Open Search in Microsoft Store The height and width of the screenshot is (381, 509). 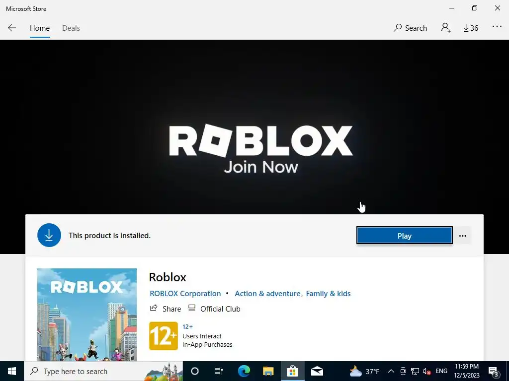point(410,28)
